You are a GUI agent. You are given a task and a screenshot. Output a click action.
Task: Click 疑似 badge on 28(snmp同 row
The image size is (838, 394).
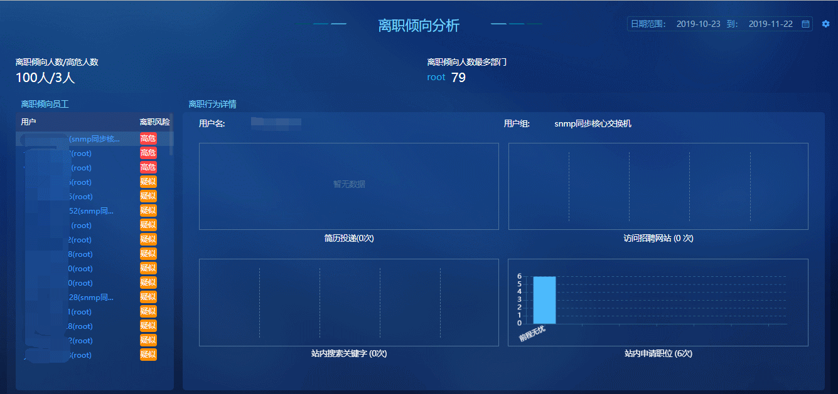point(148,298)
